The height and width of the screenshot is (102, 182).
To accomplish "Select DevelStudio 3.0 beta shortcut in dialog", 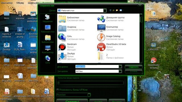I will pos(112,47).
